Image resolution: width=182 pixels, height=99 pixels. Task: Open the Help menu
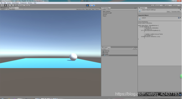35,3
